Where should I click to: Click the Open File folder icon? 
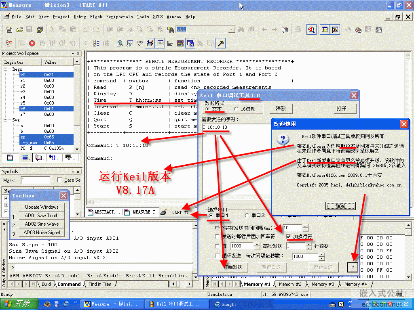point(19,29)
